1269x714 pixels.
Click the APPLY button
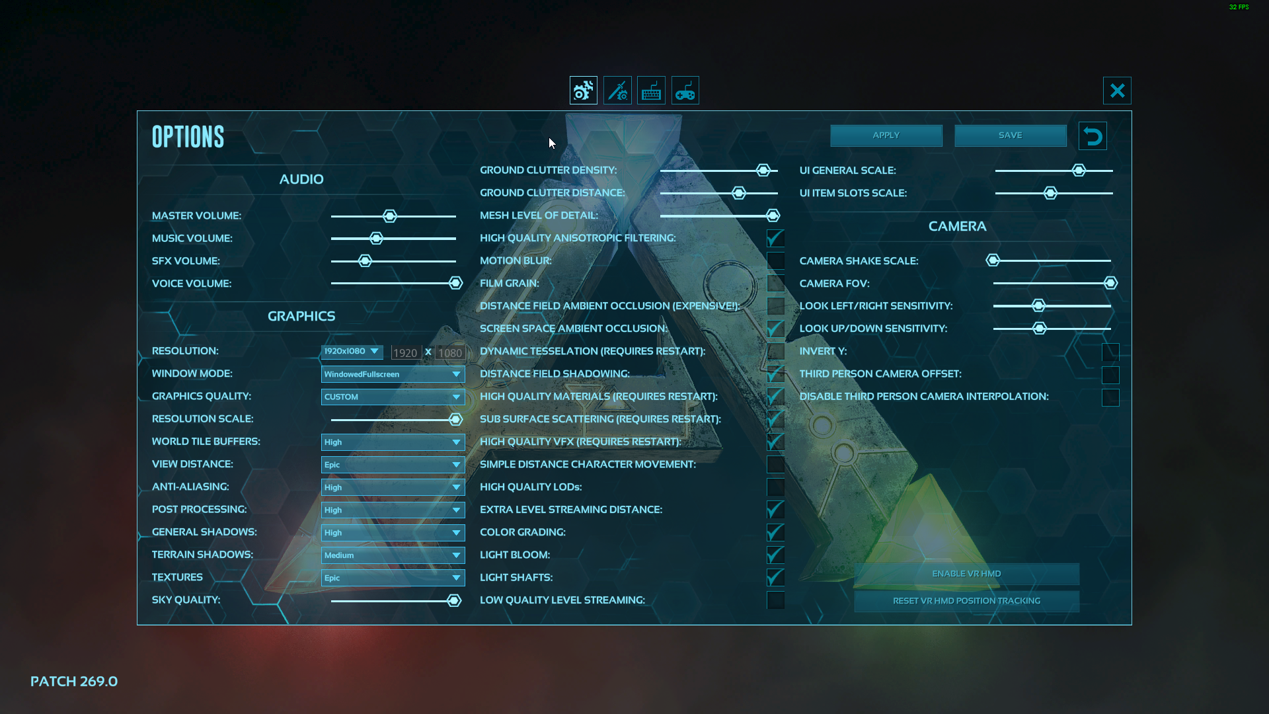pos(886,134)
